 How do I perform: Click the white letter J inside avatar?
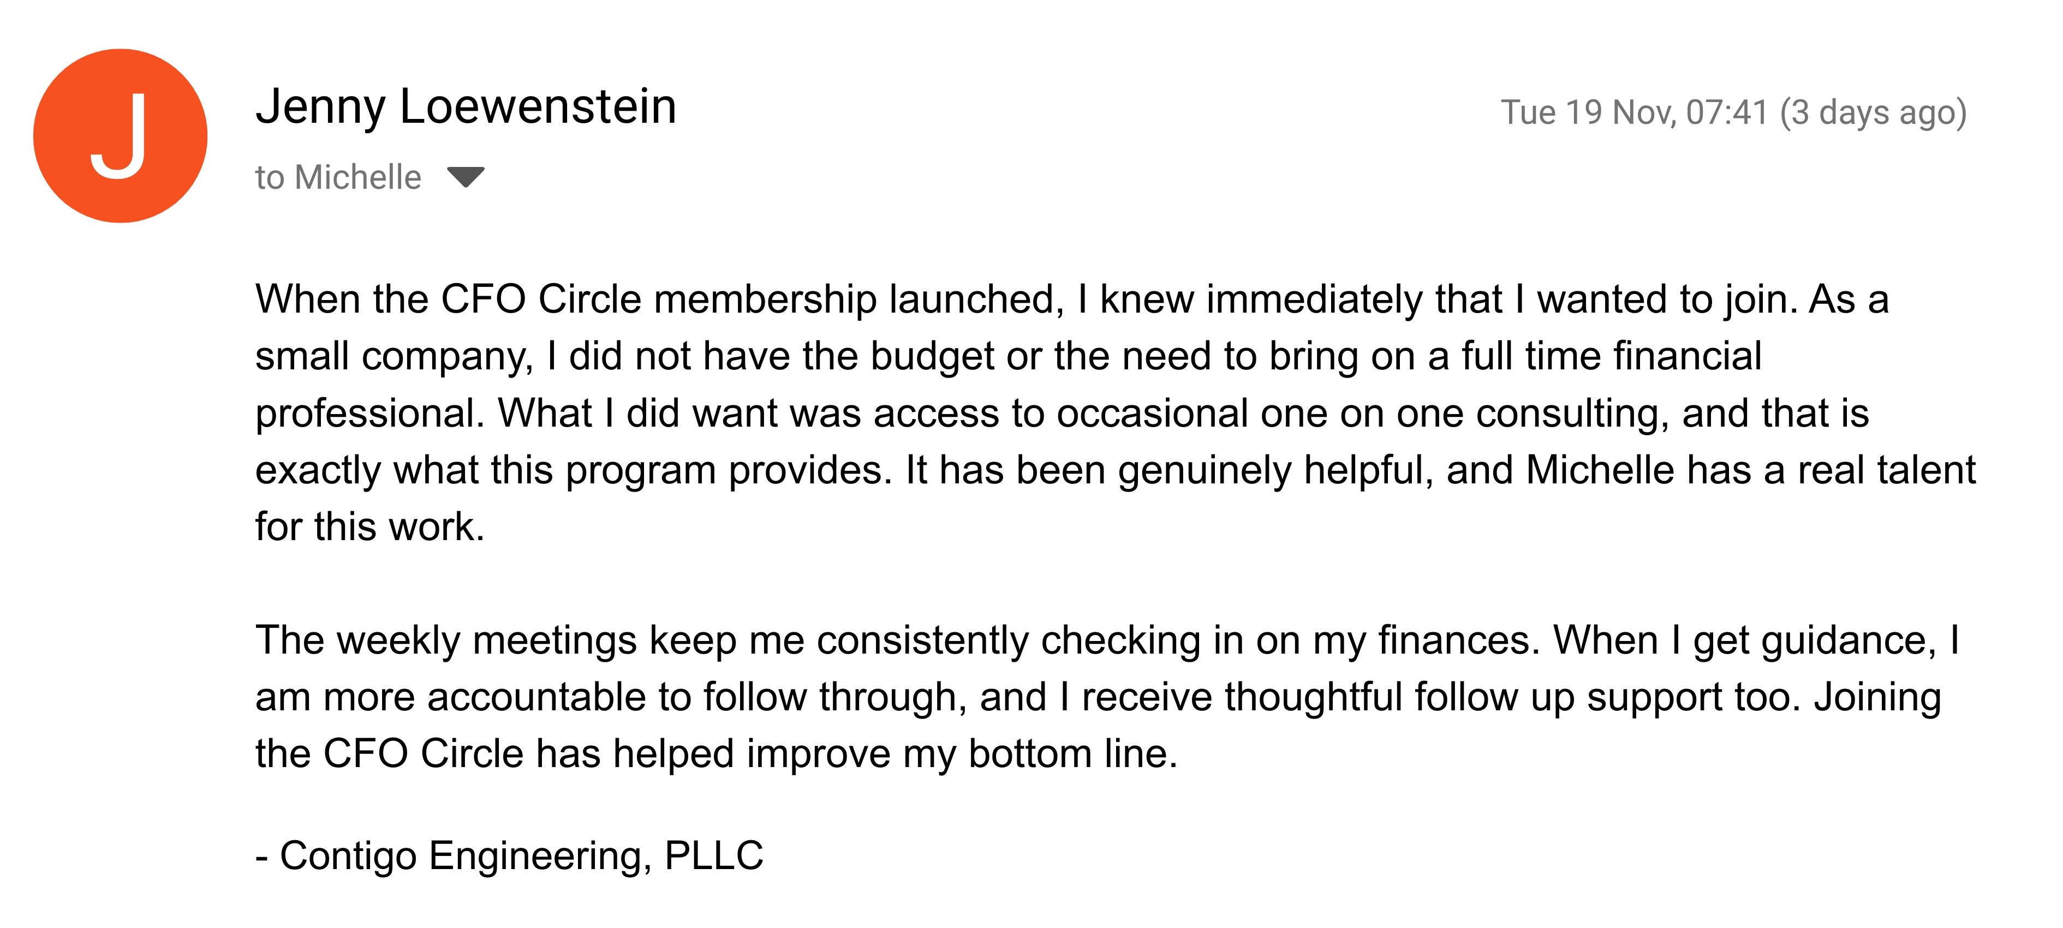tap(118, 135)
